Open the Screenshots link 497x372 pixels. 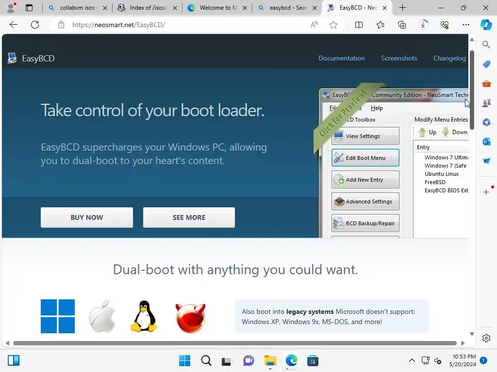[x=399, y=58]
